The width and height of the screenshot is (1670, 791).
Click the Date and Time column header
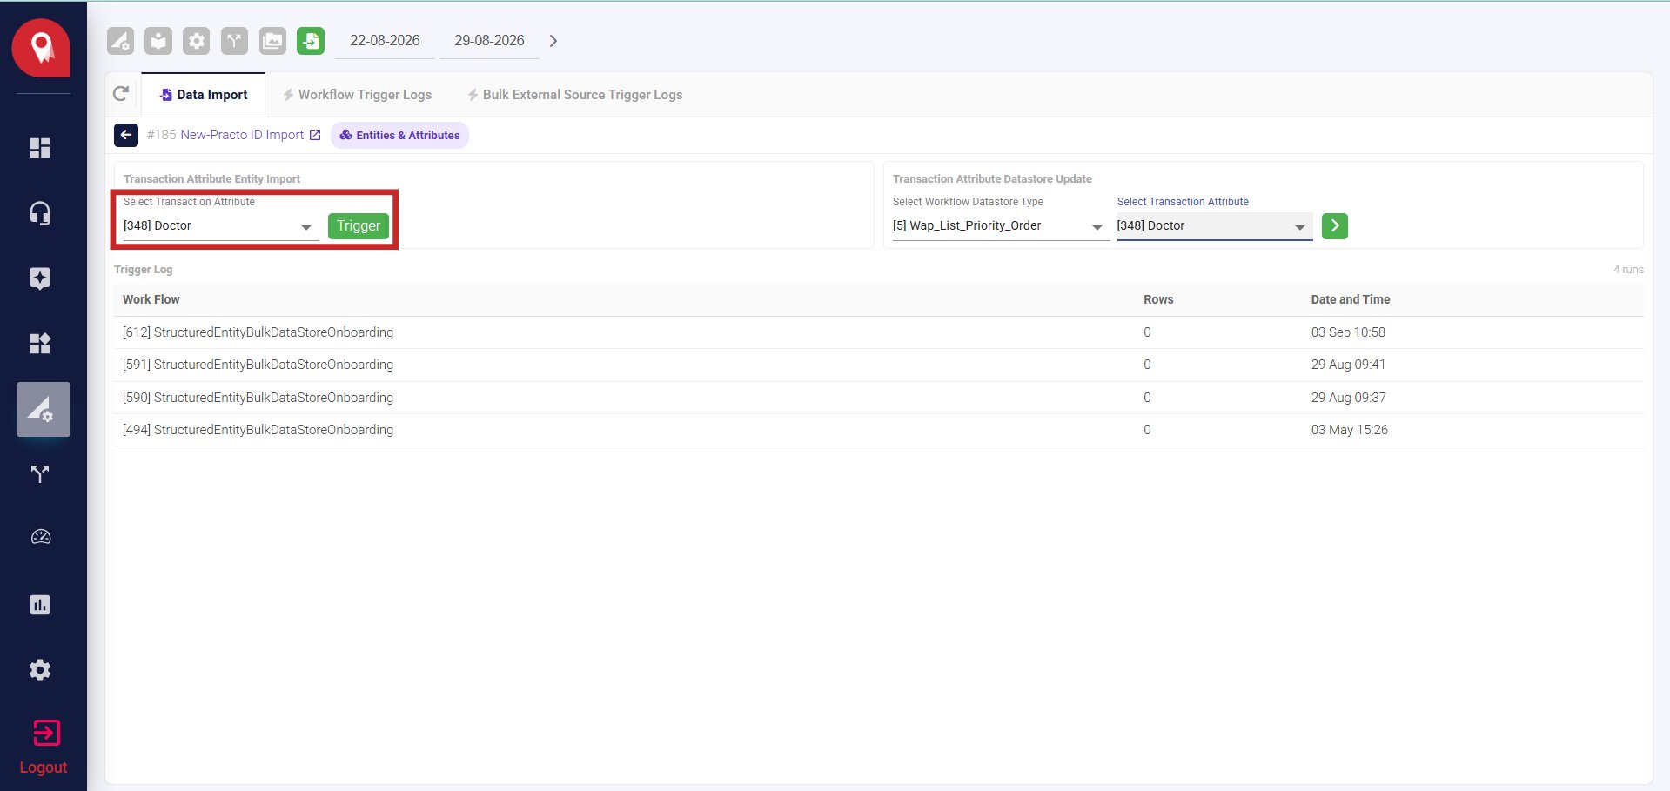(x=1351, y=299)
